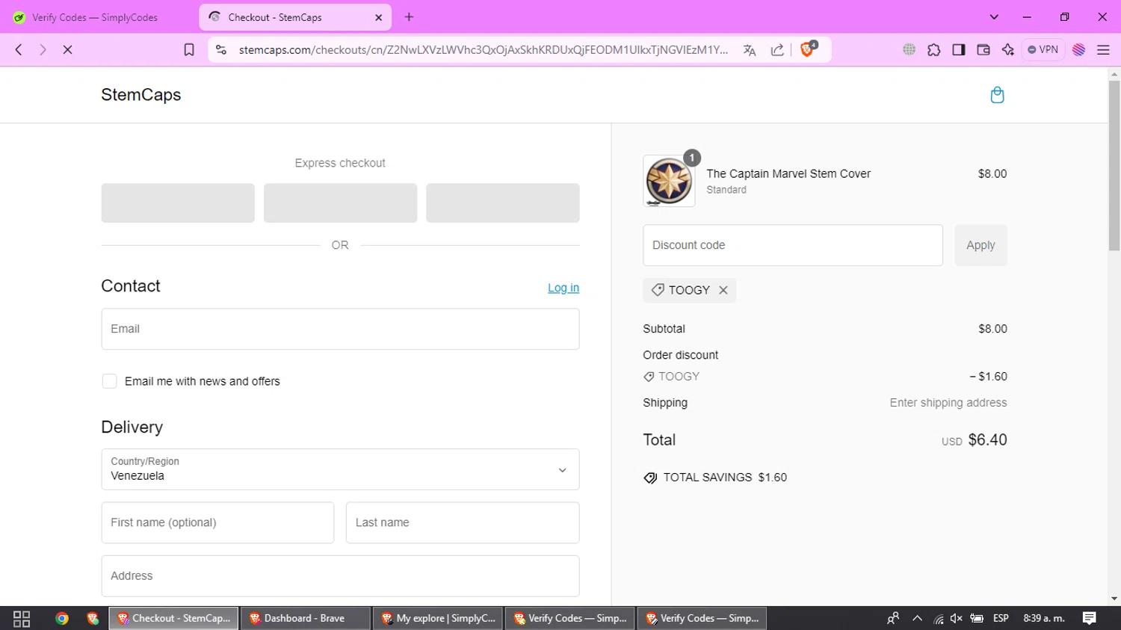The height and width of the screenshot is (630, 1121).
Task: Open the browser hamburger menu
Action: pyautogui.click(x=1103, y=49)
